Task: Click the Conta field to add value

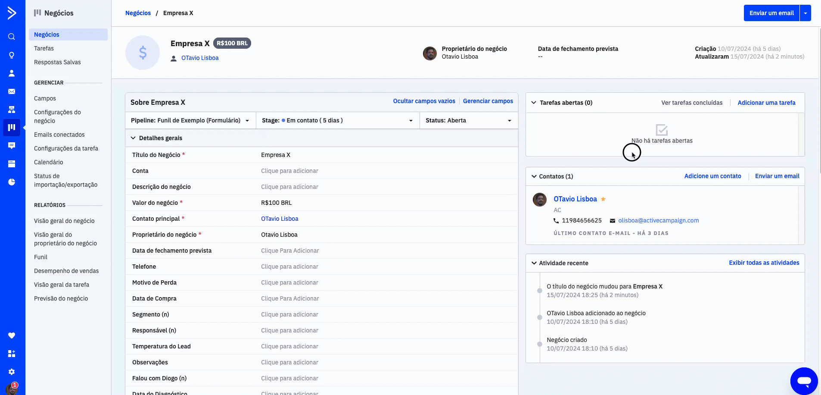Action: (289, 171)
